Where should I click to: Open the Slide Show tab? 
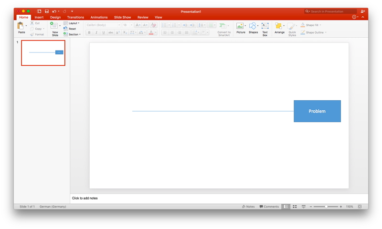pyautogui.click(x=122, y=17)
